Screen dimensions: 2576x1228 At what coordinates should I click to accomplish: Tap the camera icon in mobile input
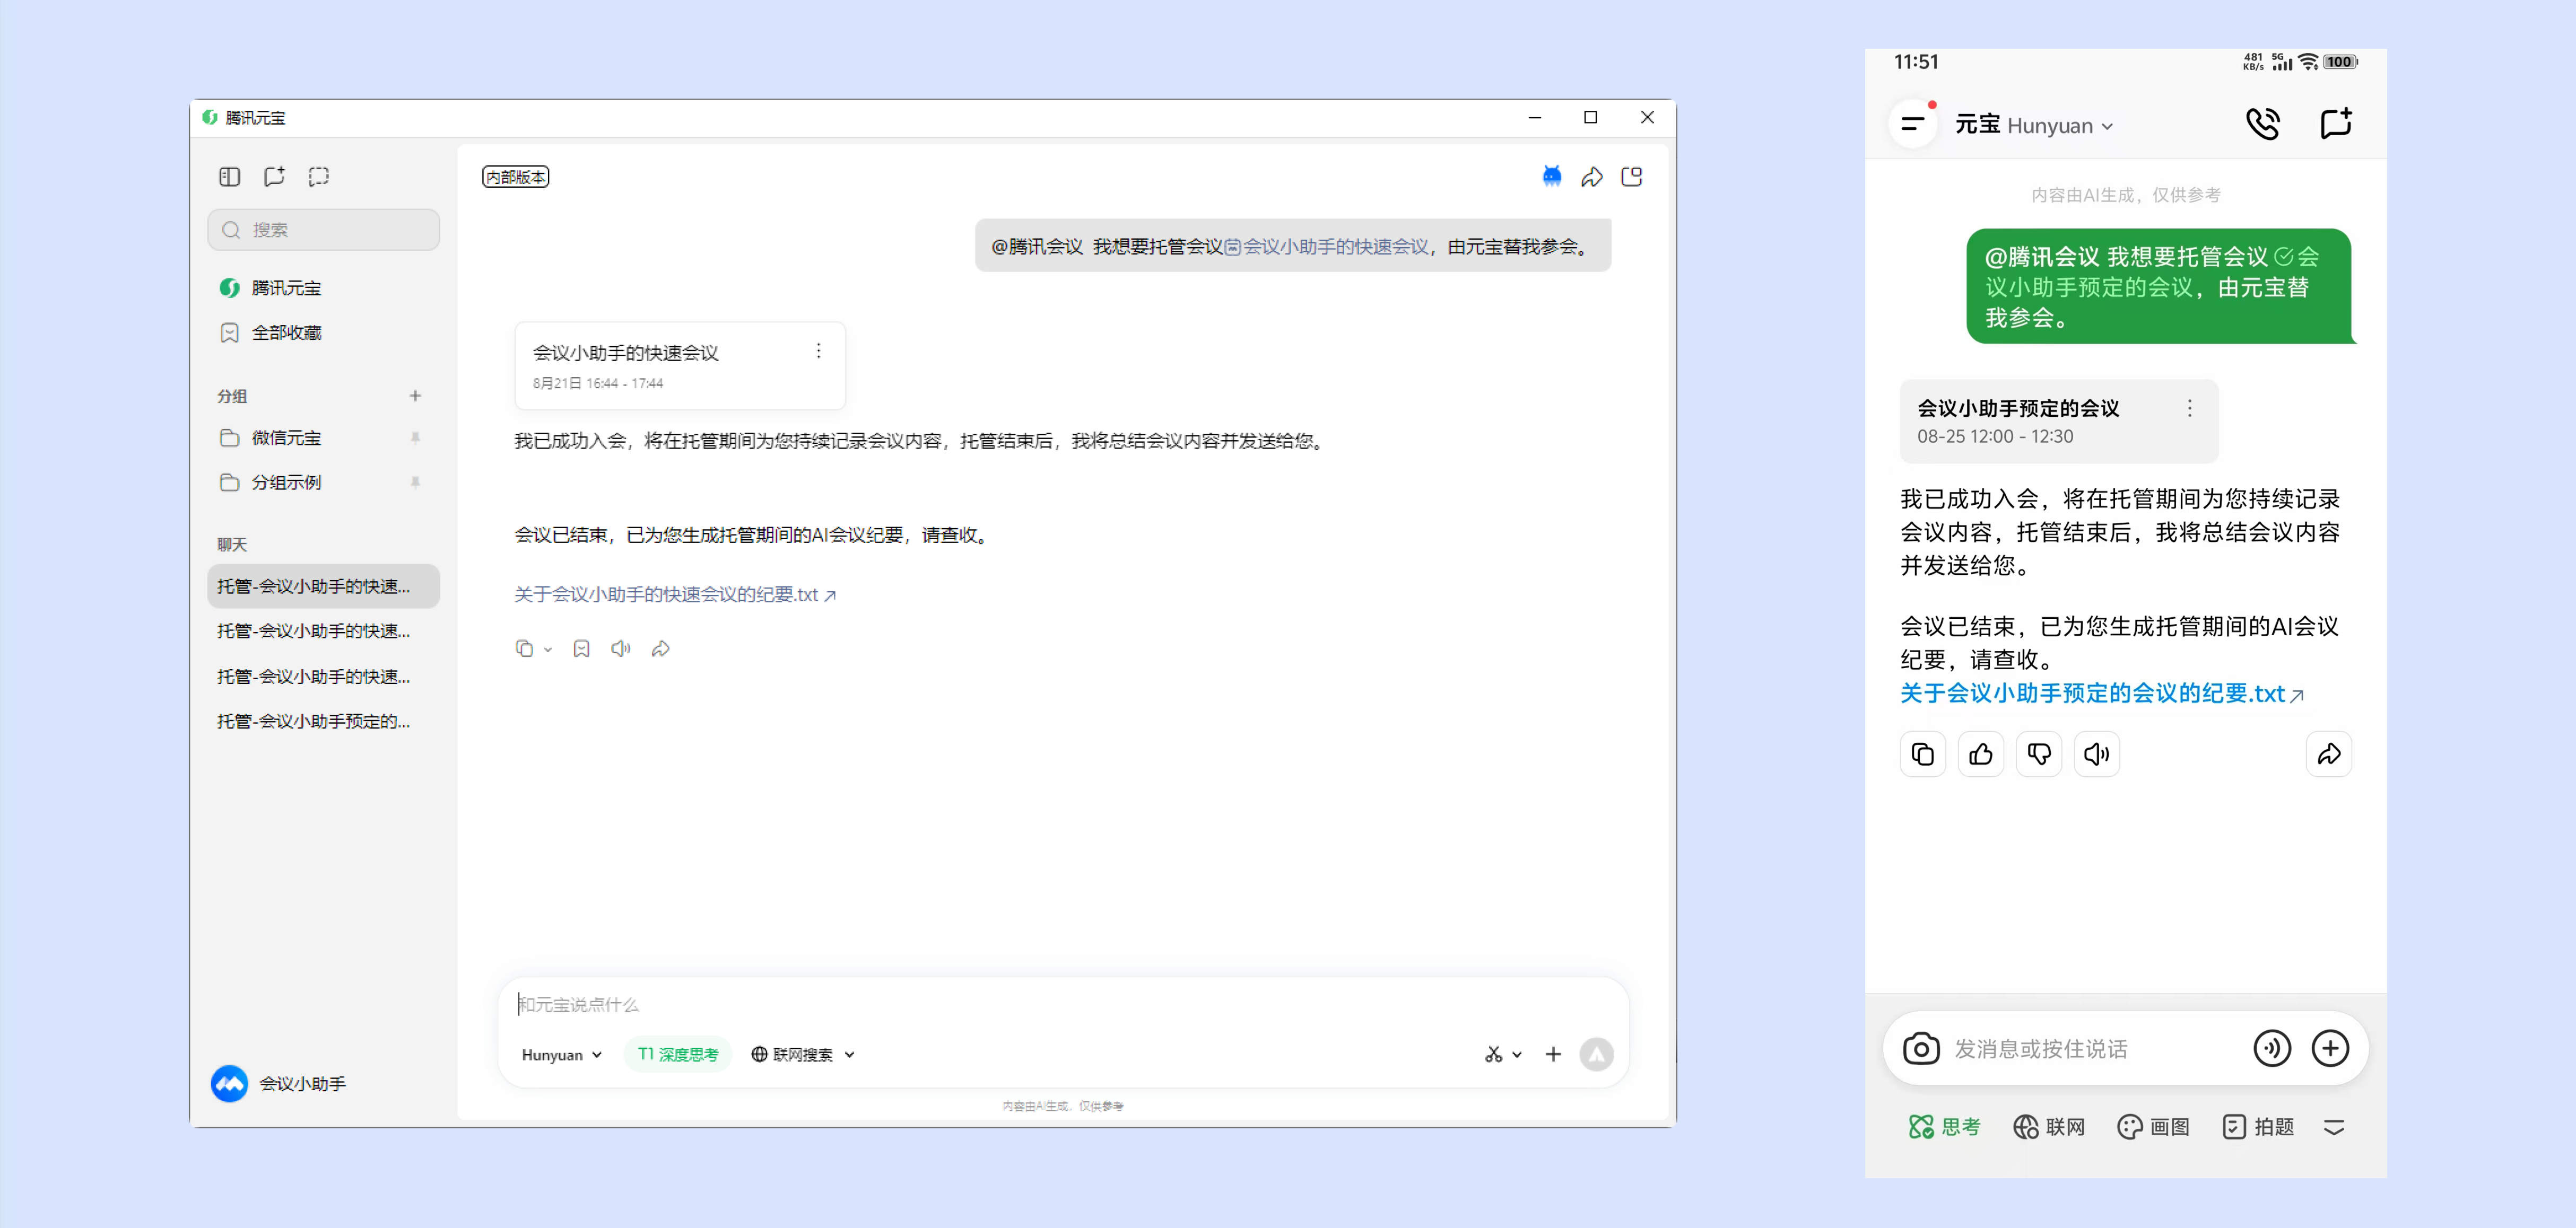click(x=1920, y=1048)
